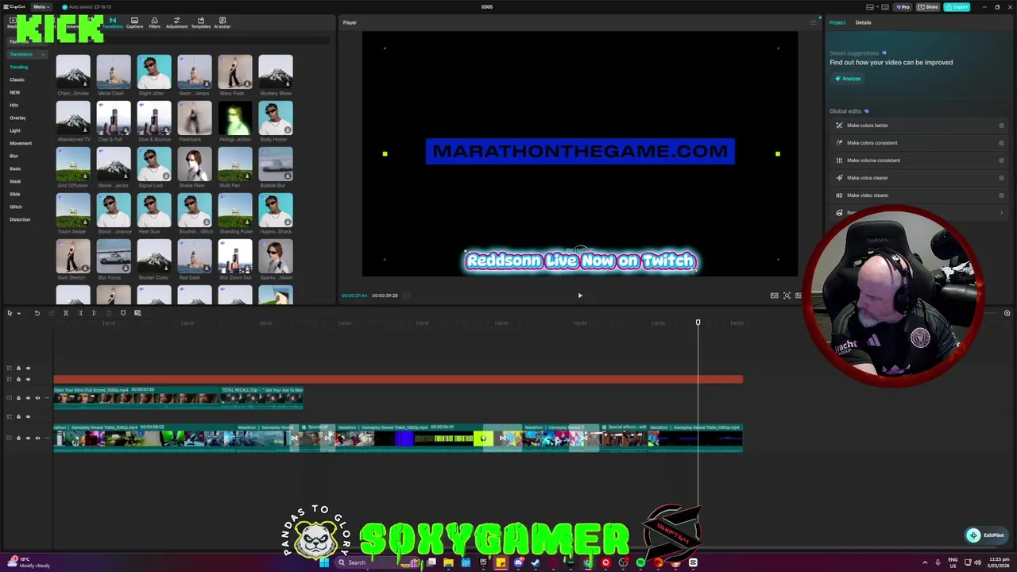This screenshot has width=1017, height=572.
Task: Select the Open Your Mind clip in timeline
Action: click(x=135, y=397)
